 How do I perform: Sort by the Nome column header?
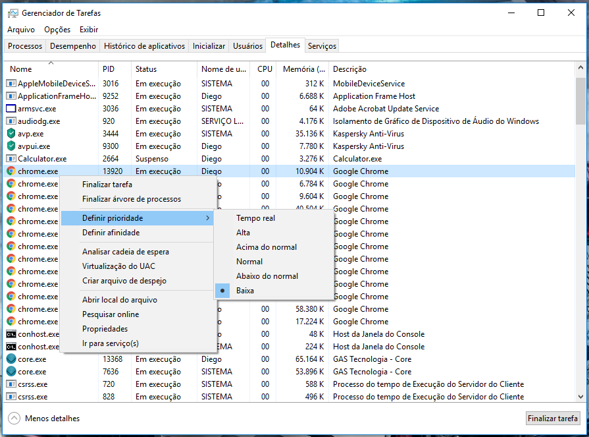[x=51, y=69]
